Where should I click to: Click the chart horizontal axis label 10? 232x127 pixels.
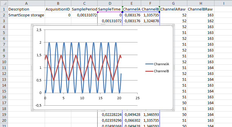coord(82,98)
